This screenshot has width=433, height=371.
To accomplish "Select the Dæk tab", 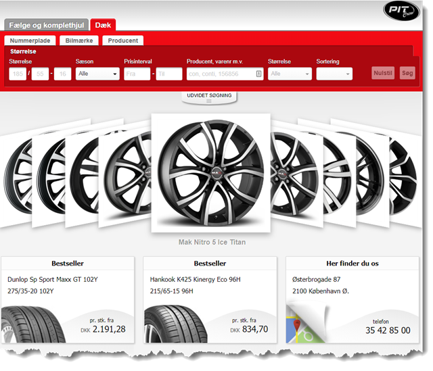I will [103, 25].
